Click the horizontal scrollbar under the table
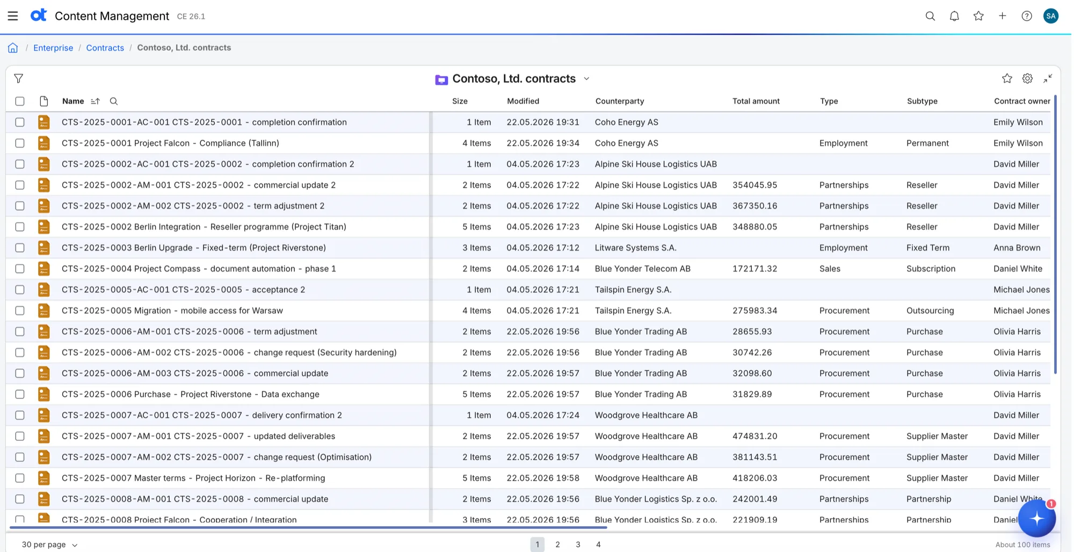 coord(307,528)
